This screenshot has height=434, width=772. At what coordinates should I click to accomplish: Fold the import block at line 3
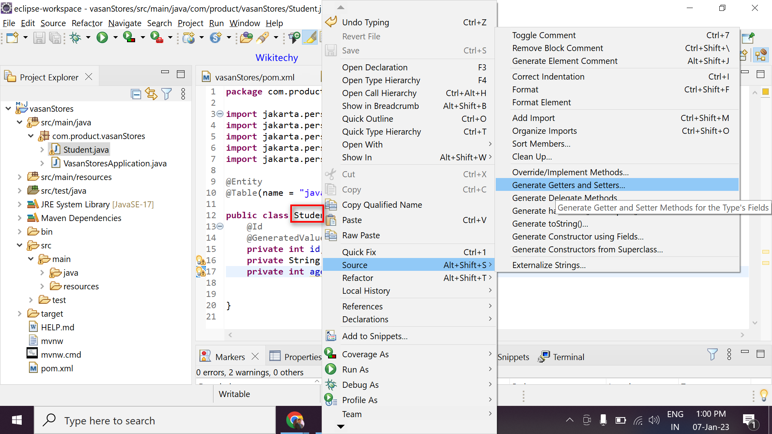[220, 114]
